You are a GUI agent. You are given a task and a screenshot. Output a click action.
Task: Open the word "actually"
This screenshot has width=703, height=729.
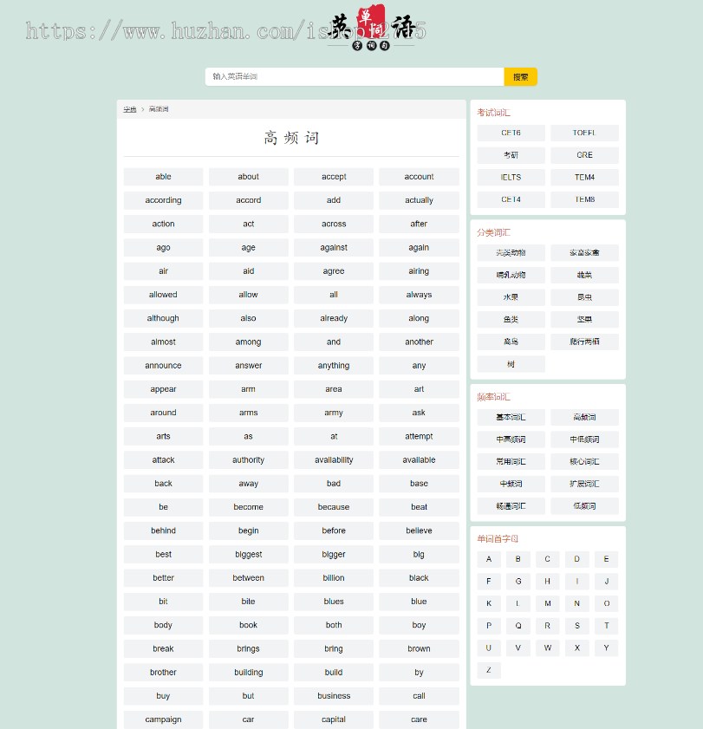pyautogui.click(x=419, y=200)
